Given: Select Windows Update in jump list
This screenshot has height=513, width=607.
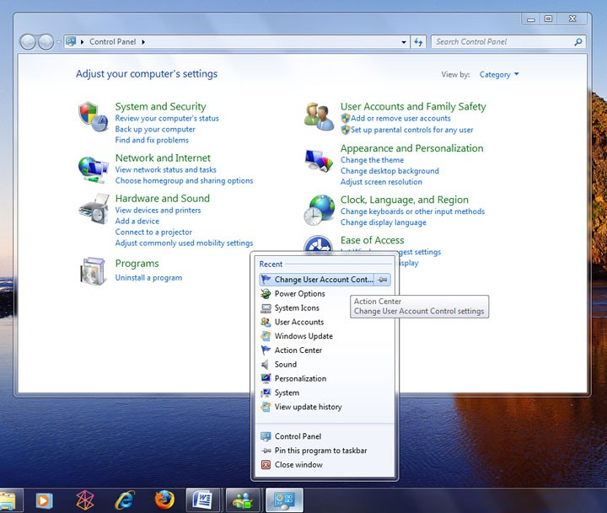Looking at the screenshot, I should [x=325, y=336].
